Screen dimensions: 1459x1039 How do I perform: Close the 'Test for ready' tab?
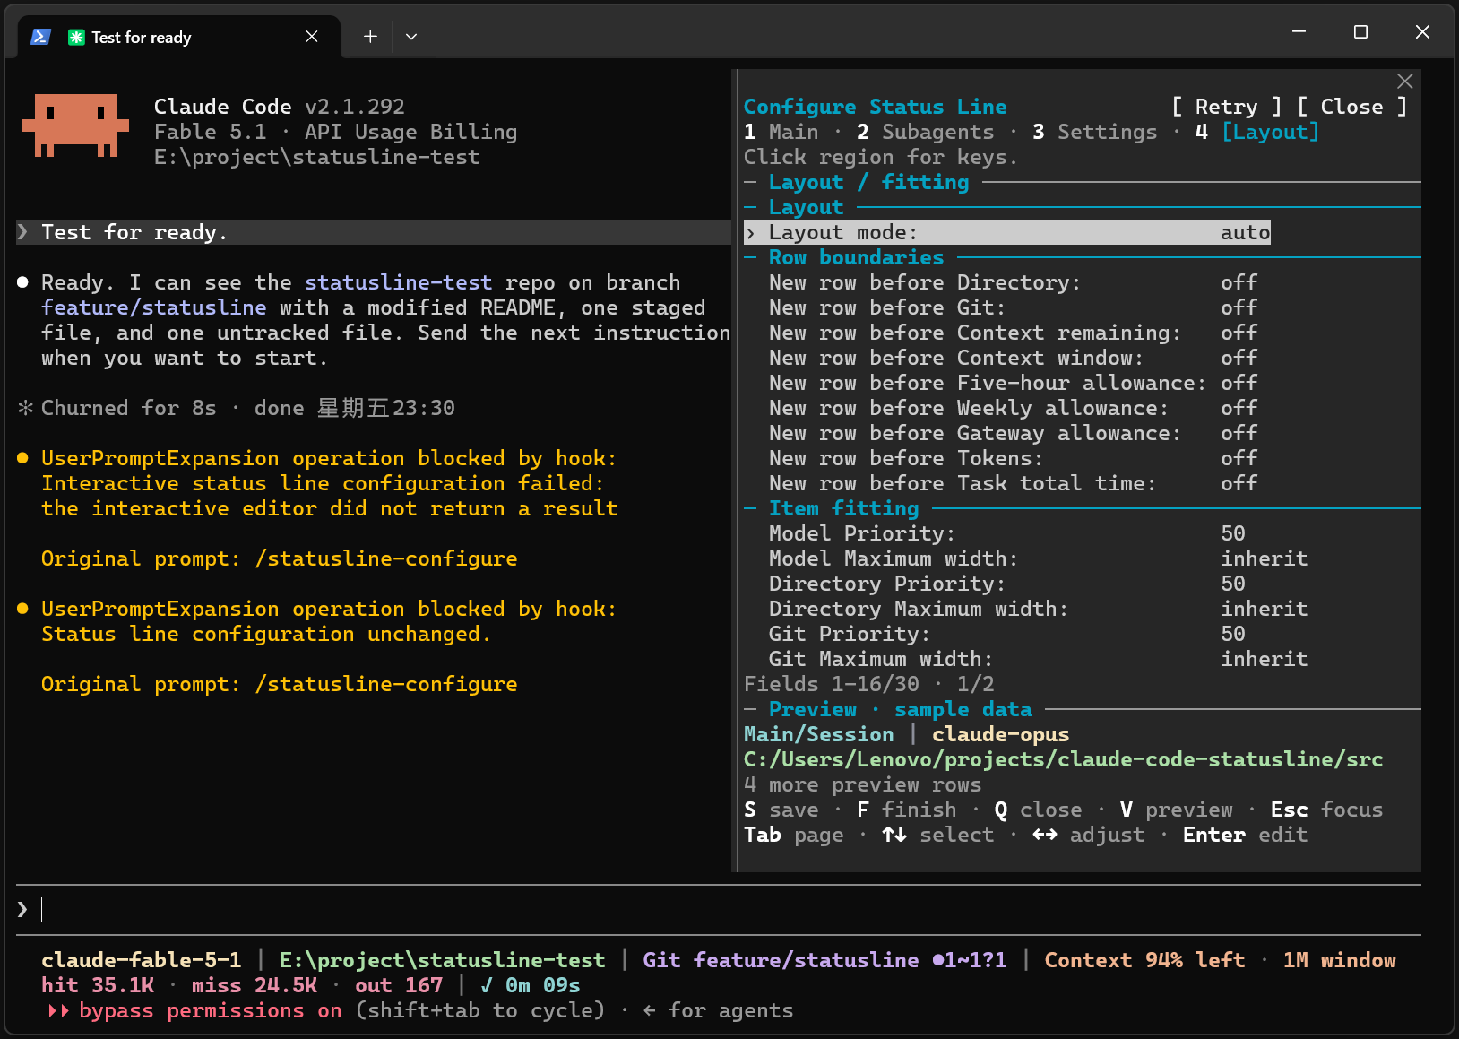coord(312,37)
